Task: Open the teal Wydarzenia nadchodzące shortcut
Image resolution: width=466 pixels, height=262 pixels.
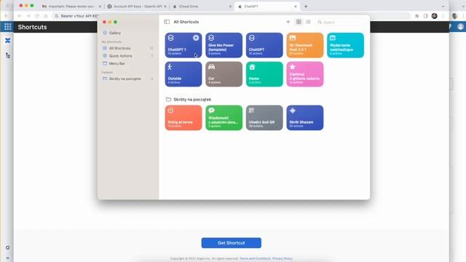Action: click(x=345, y=45)
